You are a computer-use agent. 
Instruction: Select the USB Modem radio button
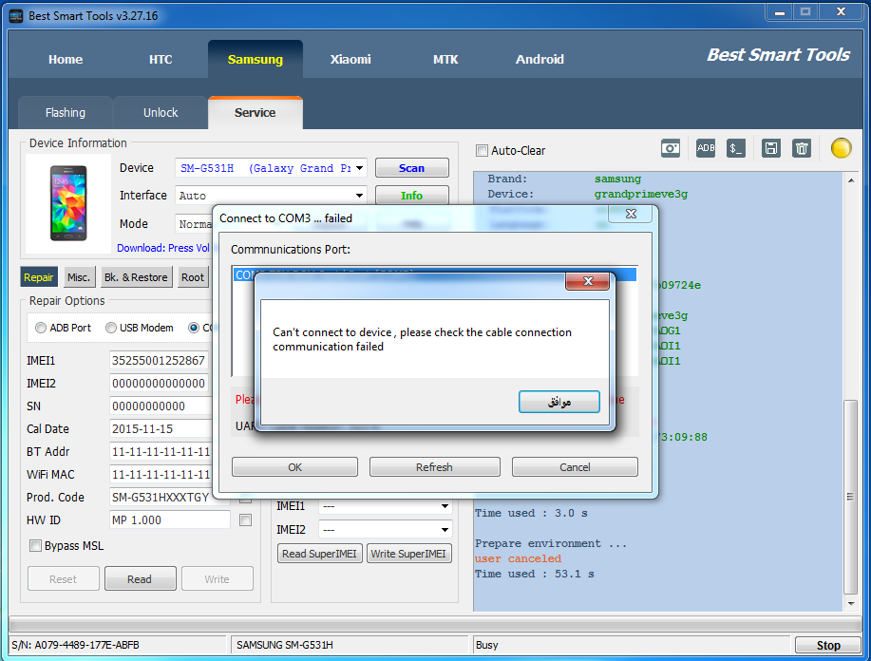(111, 328)
